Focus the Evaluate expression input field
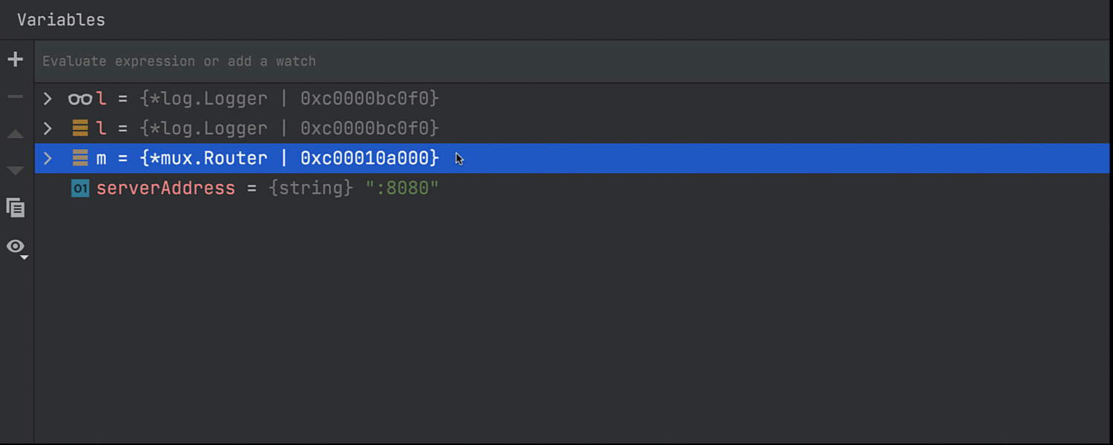The width and height of the screenshot is (1113, 445). point(519,62)
